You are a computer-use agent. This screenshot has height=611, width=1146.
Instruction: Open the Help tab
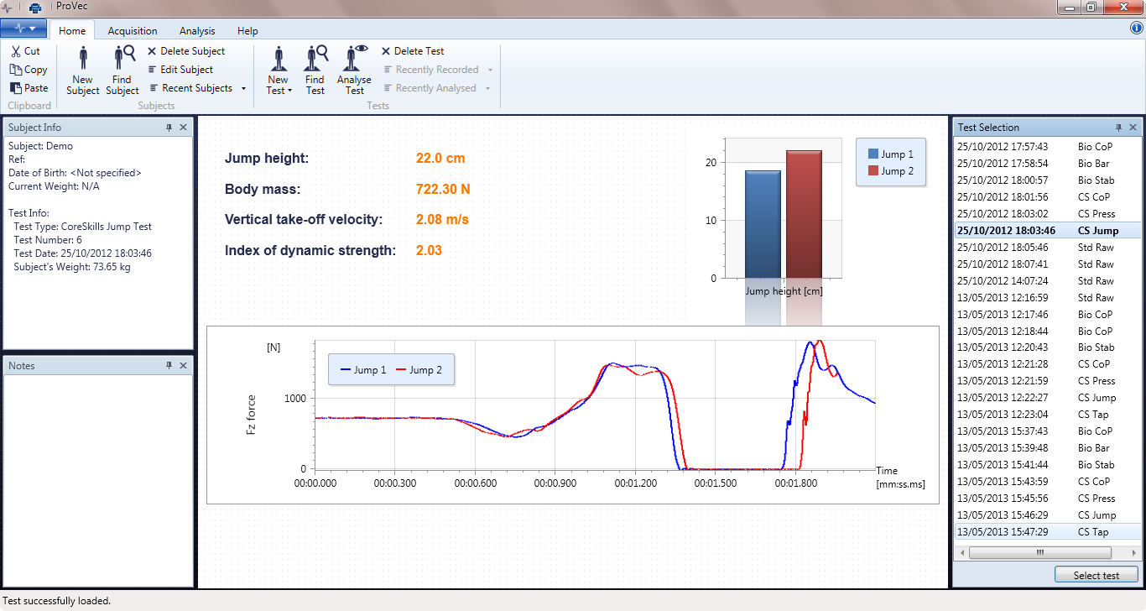[247, 31]
